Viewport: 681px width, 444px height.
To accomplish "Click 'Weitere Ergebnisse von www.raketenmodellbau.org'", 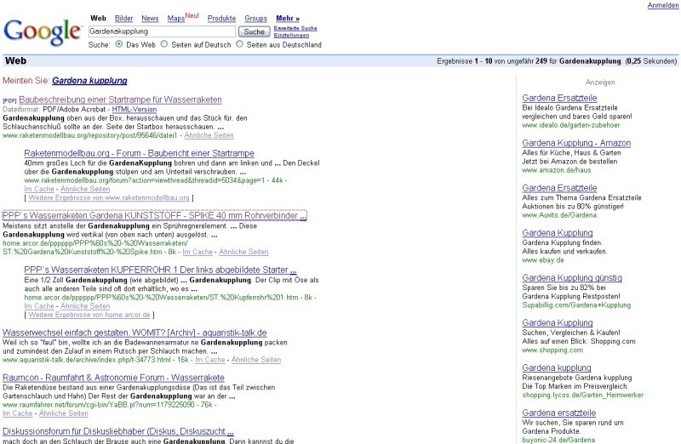I will pyautogui.click(x=109, y=197).
